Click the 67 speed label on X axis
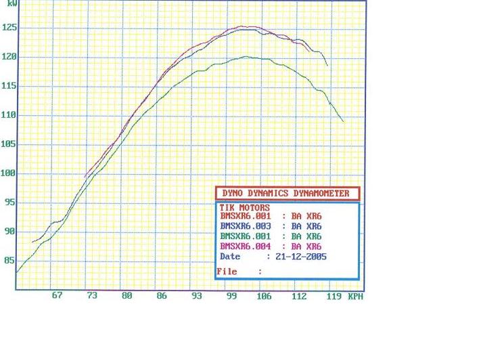 click(57, 295)
